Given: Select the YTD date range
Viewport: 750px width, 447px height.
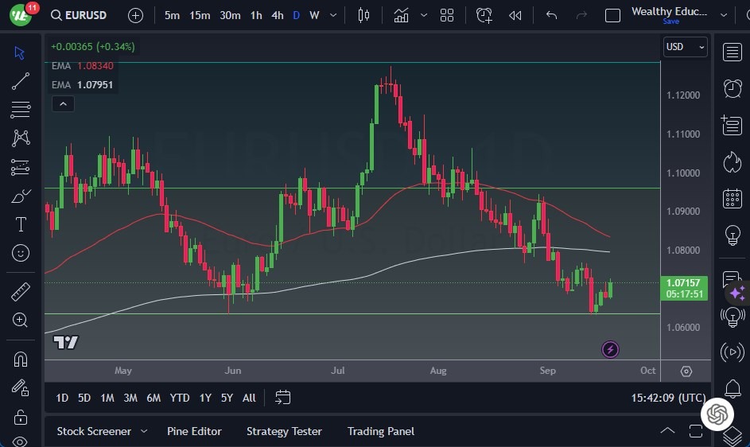Looking at the screenshot, I should pyautogui.click(x=180, y=398).
